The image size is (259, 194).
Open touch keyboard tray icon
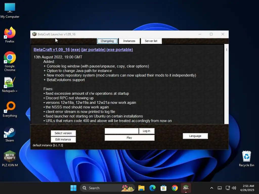[220, 188]
